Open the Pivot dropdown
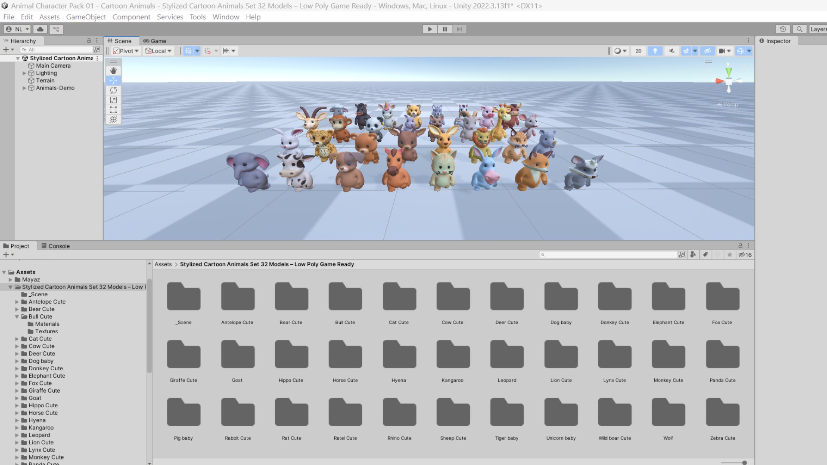The image size is (827, 465). [125, 51]
